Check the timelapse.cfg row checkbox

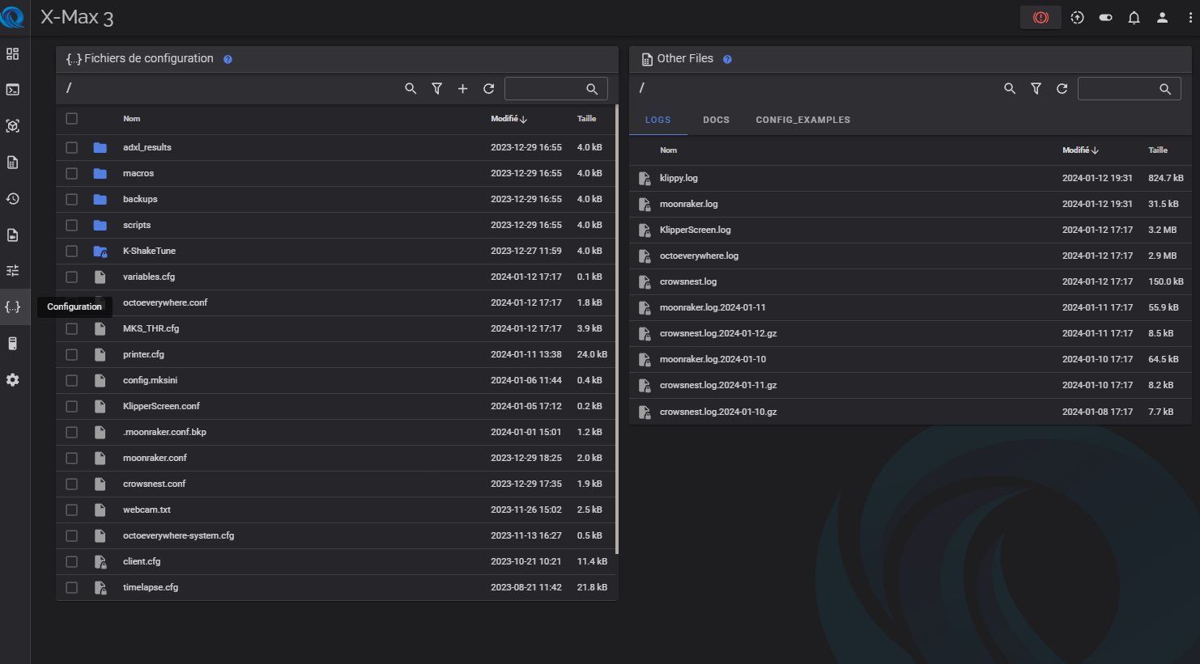click(71, 587)
